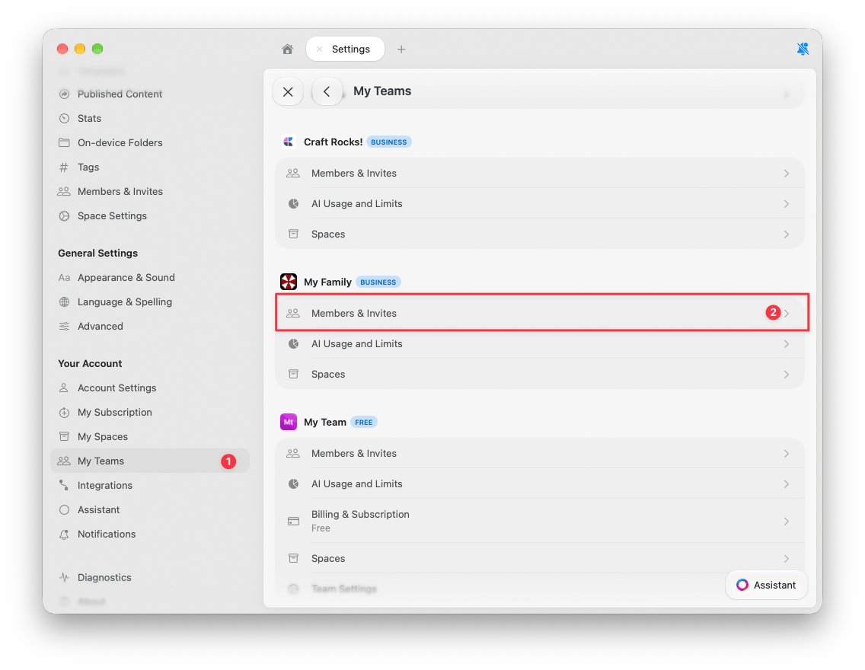
Task: Open Craft Rocks! Members & Invites
Action: [x=540, y=173]
